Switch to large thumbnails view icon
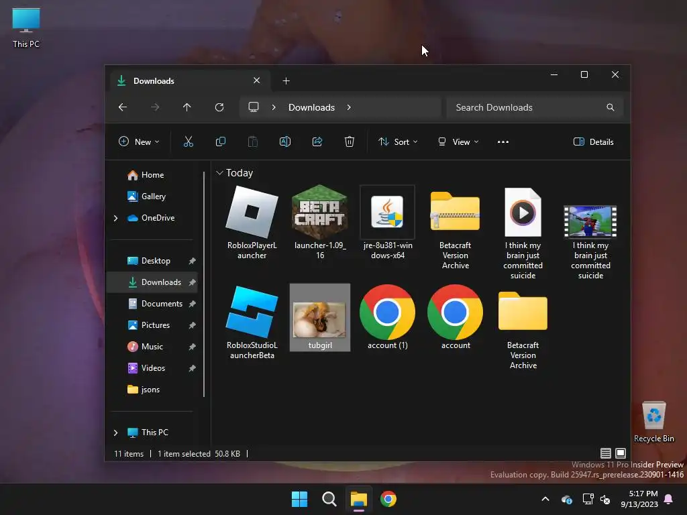Screen dimensions: 687x515 click(x=621, y=453)
